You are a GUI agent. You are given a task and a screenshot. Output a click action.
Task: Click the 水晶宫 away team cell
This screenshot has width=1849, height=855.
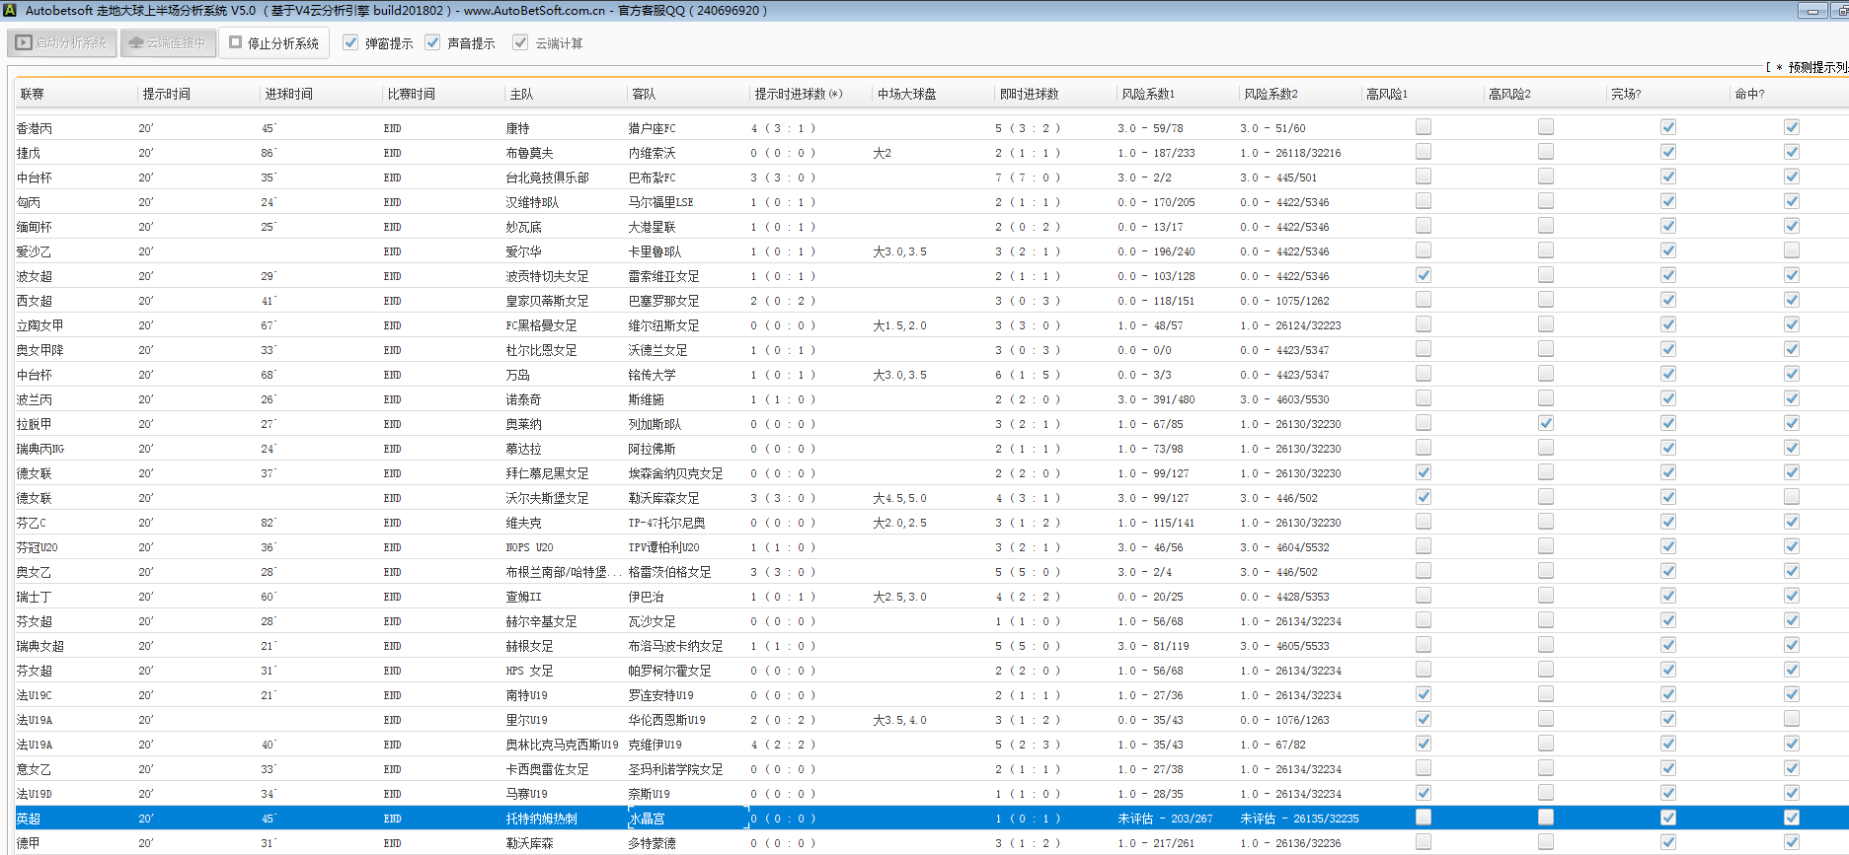[x=648, y=819]
